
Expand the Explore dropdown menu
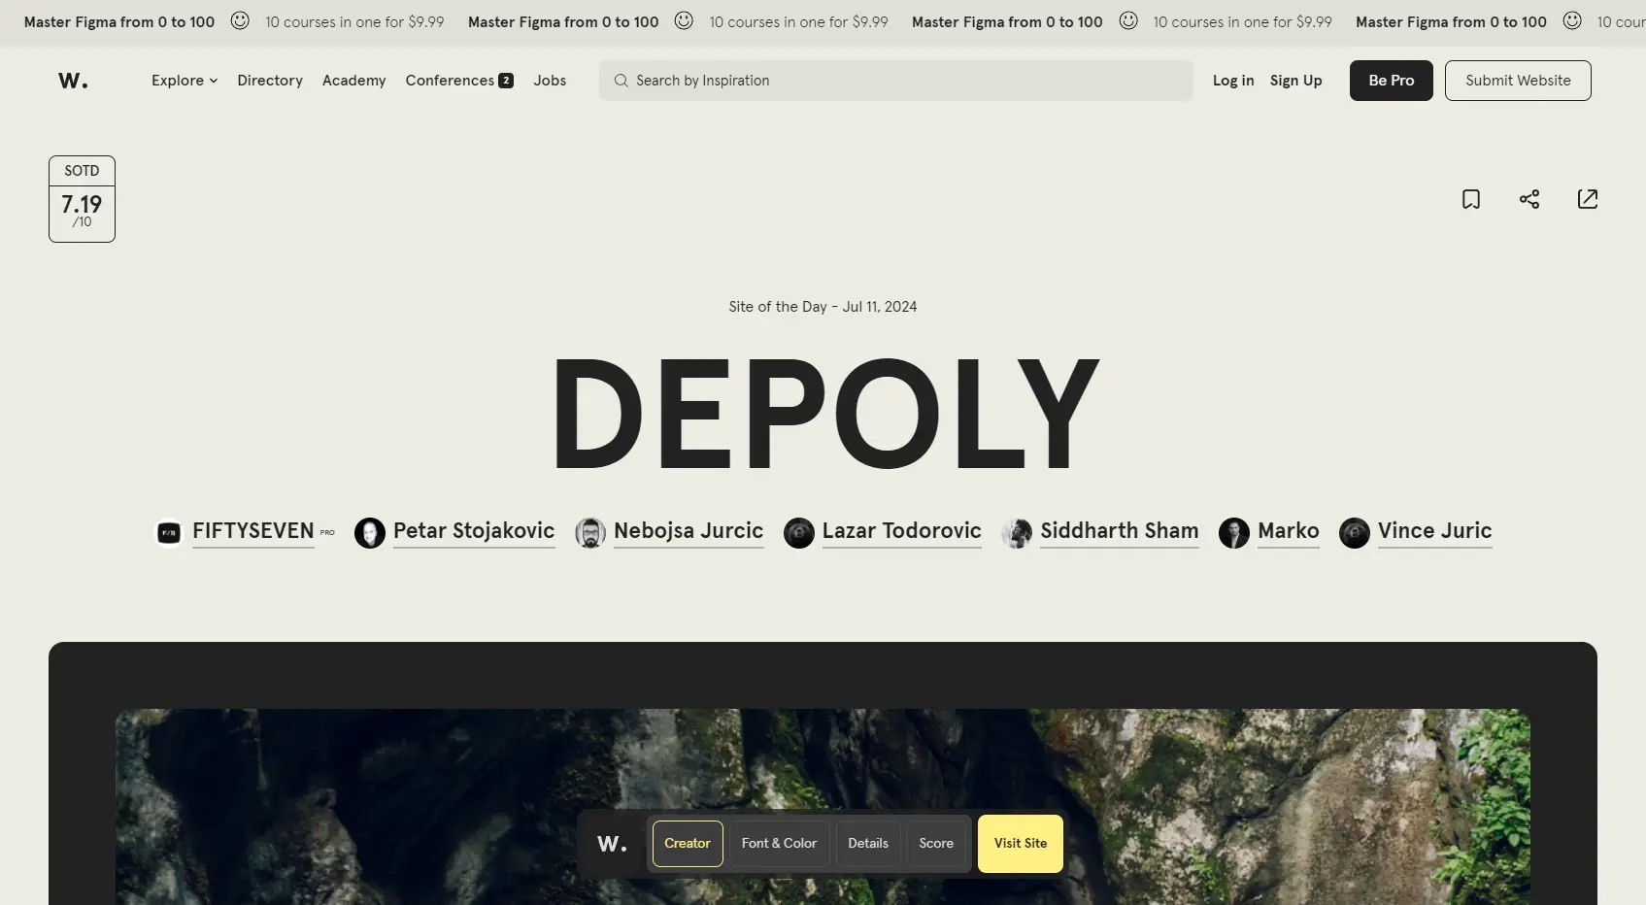click(x=185, y=81)
